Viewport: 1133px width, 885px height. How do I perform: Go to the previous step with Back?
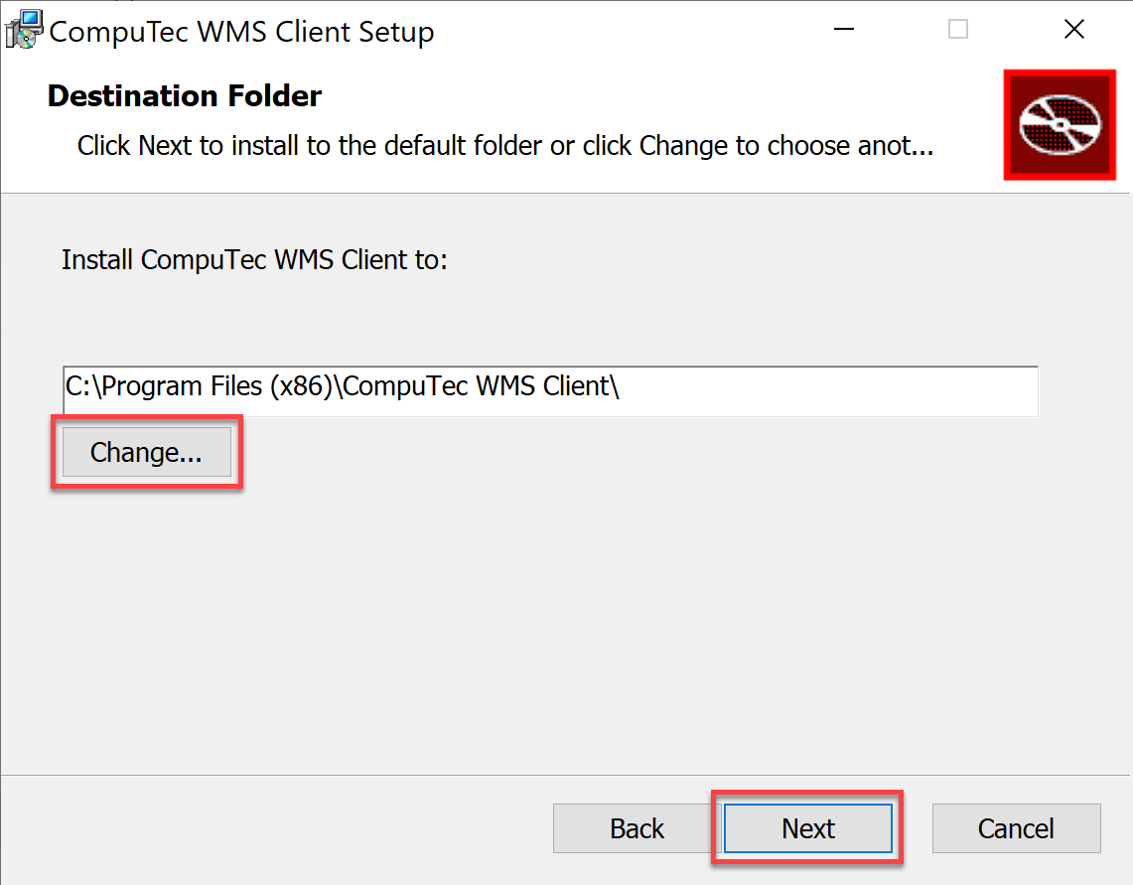pos(637,828)
